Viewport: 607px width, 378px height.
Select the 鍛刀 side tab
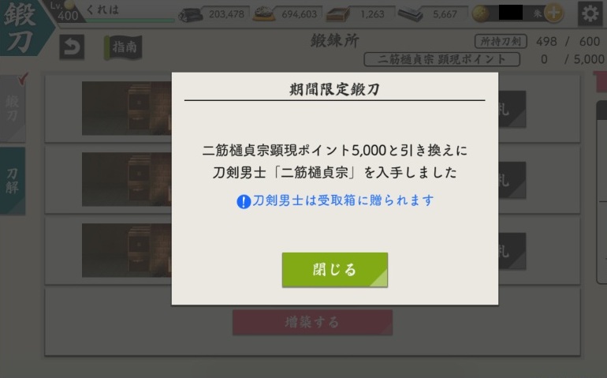13,109
